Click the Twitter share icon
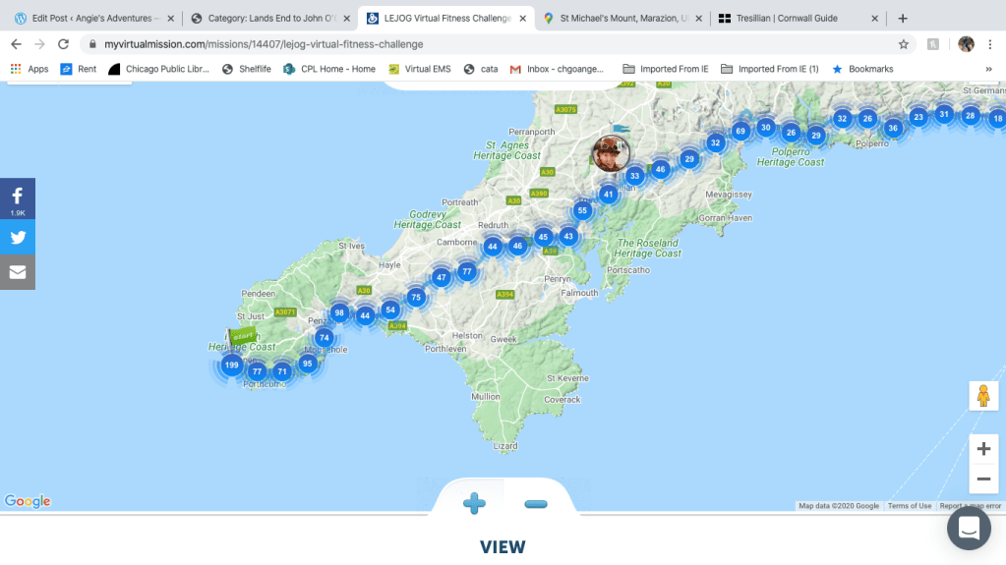The image size is (1006, 565). [x=18, y=237]
